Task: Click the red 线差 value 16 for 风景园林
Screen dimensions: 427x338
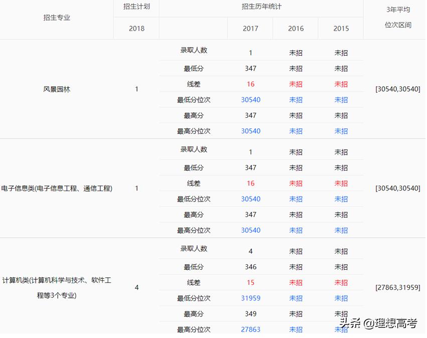Action: 250,84
